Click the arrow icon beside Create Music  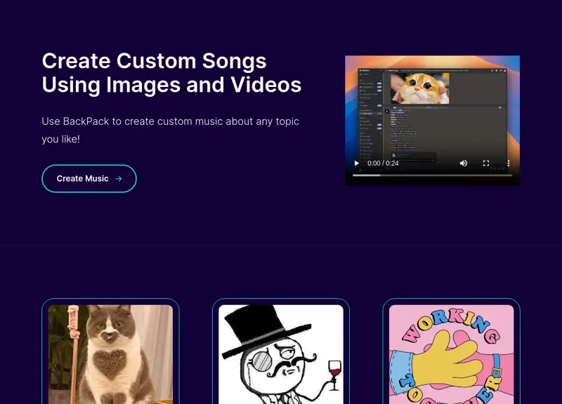coord(119,179)
